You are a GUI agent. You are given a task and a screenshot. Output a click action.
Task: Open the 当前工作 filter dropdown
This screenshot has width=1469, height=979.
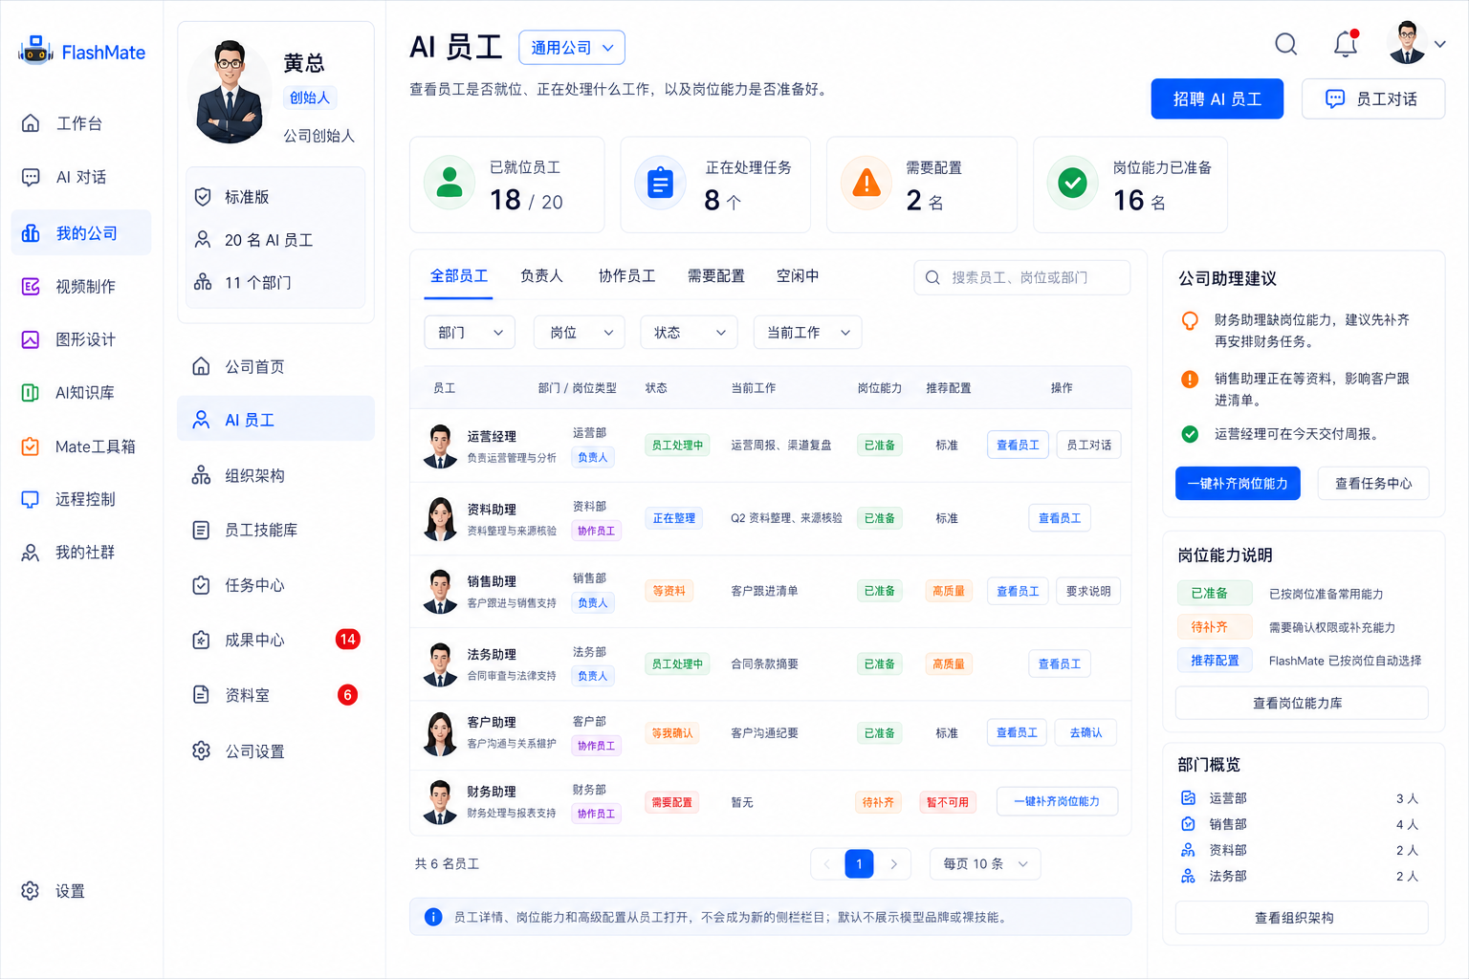807,333
